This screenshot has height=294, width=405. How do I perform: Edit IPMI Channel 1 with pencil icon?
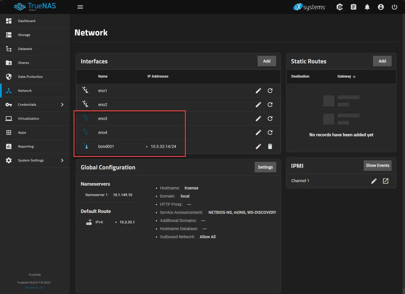(374, 181)
